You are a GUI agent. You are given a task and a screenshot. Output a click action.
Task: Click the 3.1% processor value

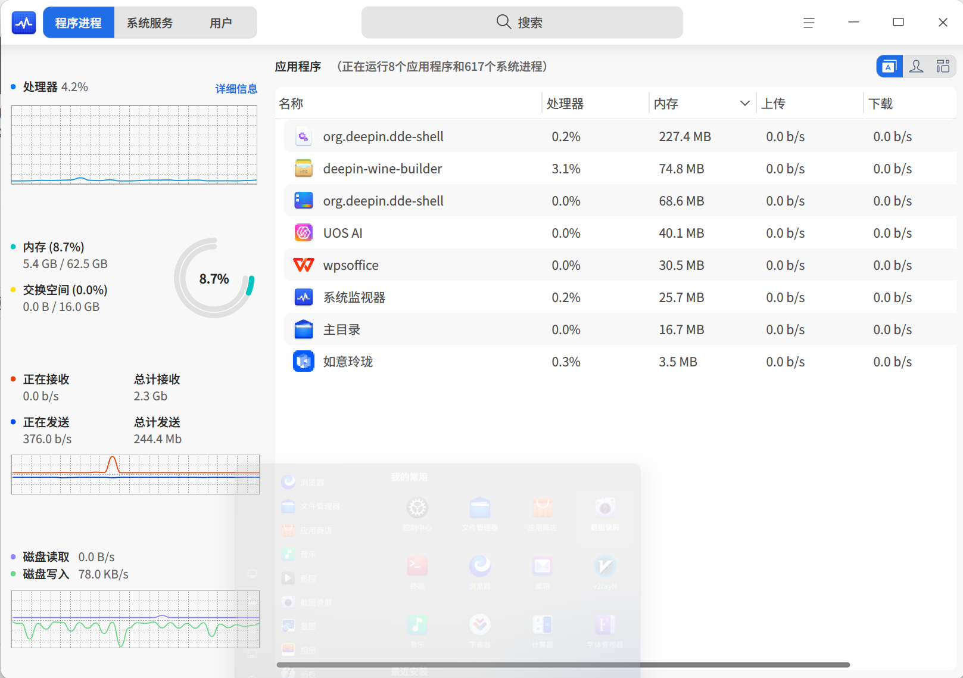[x=566, y=169]
